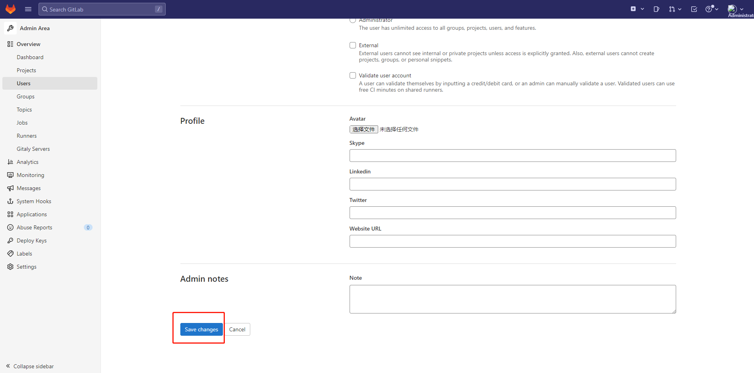Open Settings section
Screen dimensions: 754x373
(27, 267)
